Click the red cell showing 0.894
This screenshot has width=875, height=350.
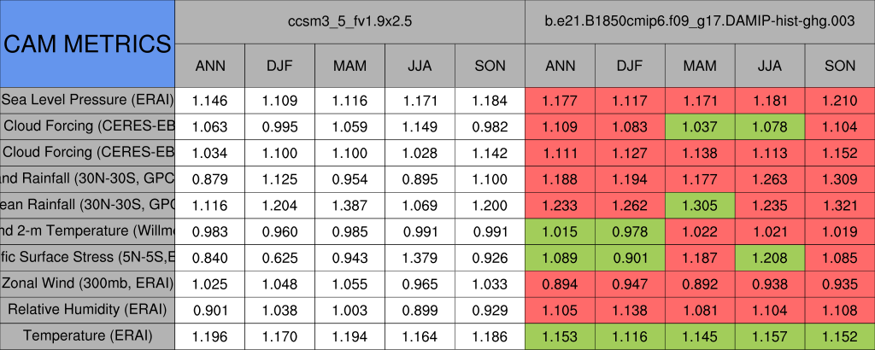pos(560,283)
